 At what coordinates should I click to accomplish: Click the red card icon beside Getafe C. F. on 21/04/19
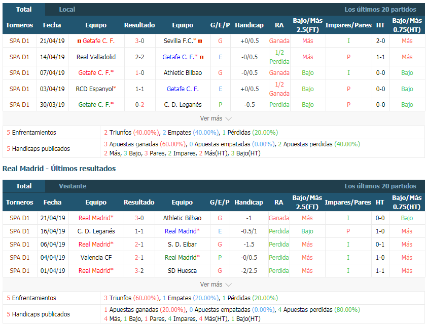pos(79,42)
